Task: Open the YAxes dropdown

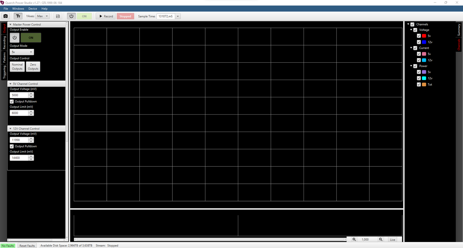Action: click(x=43, y=16)
